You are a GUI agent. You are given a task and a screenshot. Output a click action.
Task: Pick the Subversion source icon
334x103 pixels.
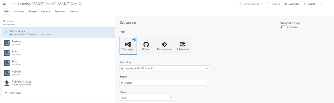point(182,44)
